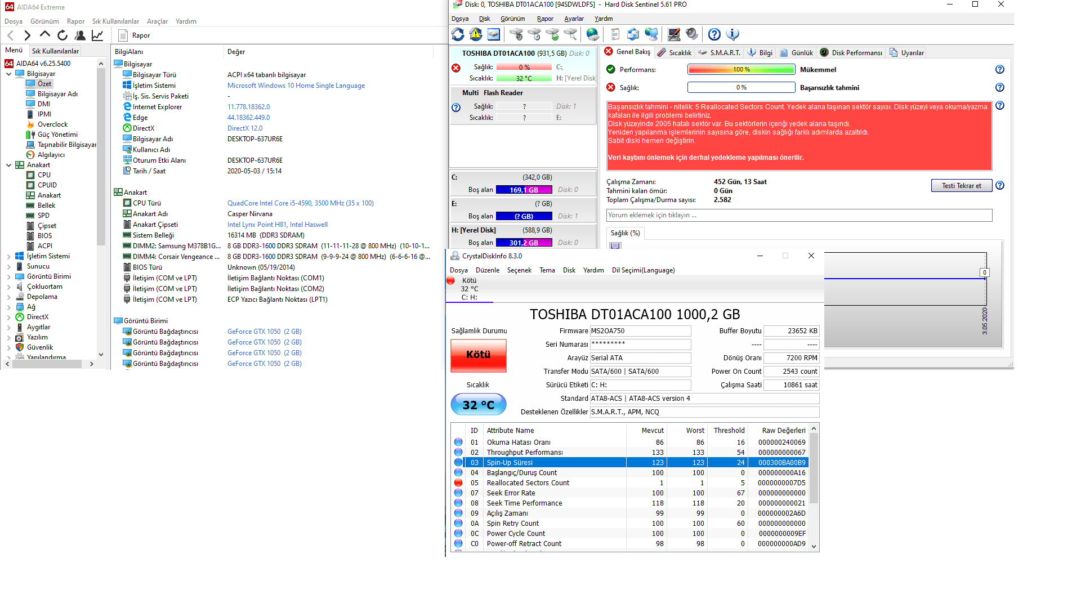Expand the Depolama tree node

[9, 297]
